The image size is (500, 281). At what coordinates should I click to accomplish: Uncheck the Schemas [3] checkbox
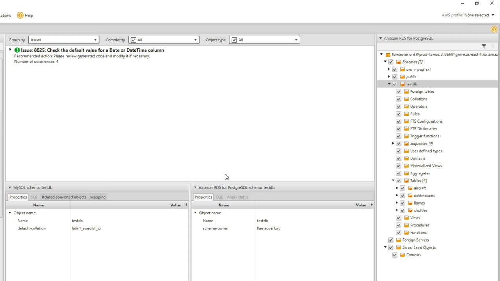pos(391,62)
